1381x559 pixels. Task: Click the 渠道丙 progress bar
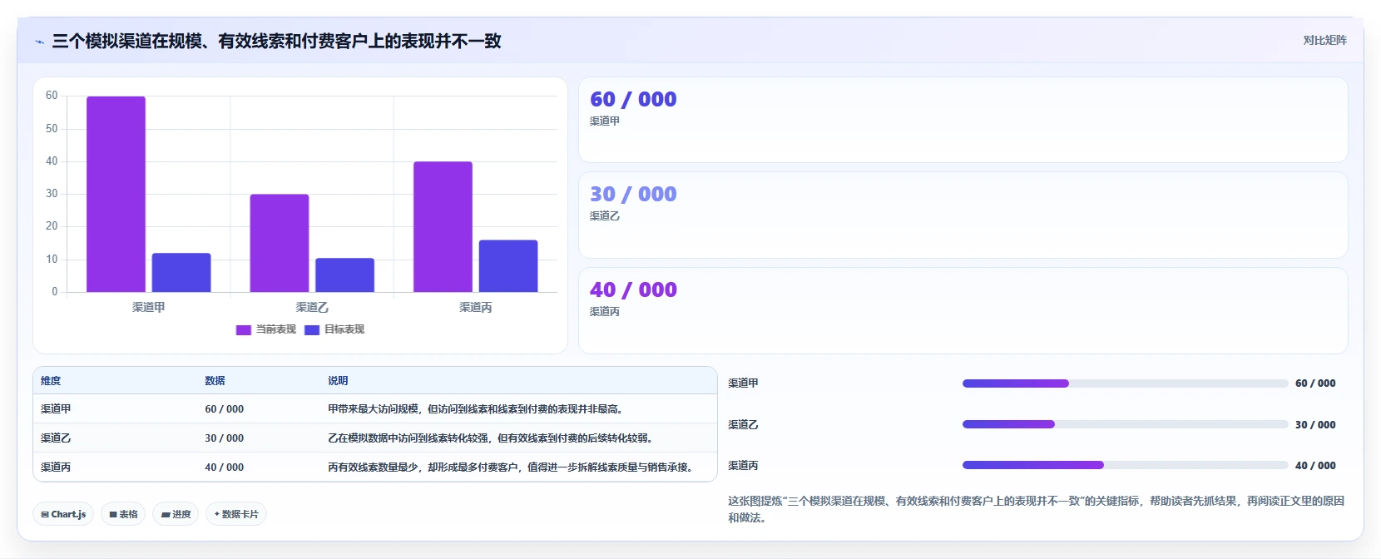pyautogui.click(x=1125, y=465)
